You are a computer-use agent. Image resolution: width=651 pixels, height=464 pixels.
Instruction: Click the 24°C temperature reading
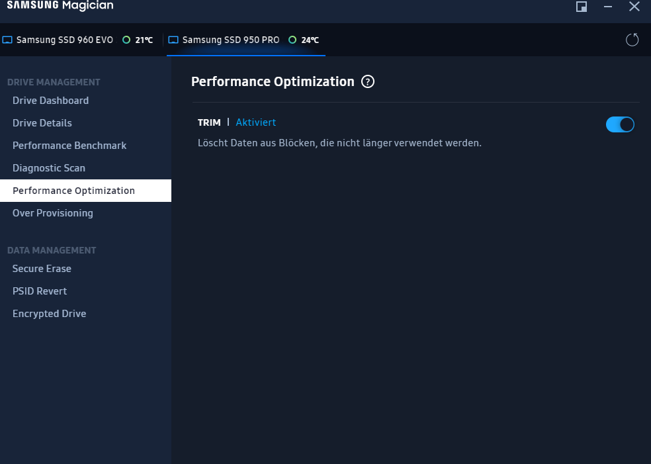310,40
